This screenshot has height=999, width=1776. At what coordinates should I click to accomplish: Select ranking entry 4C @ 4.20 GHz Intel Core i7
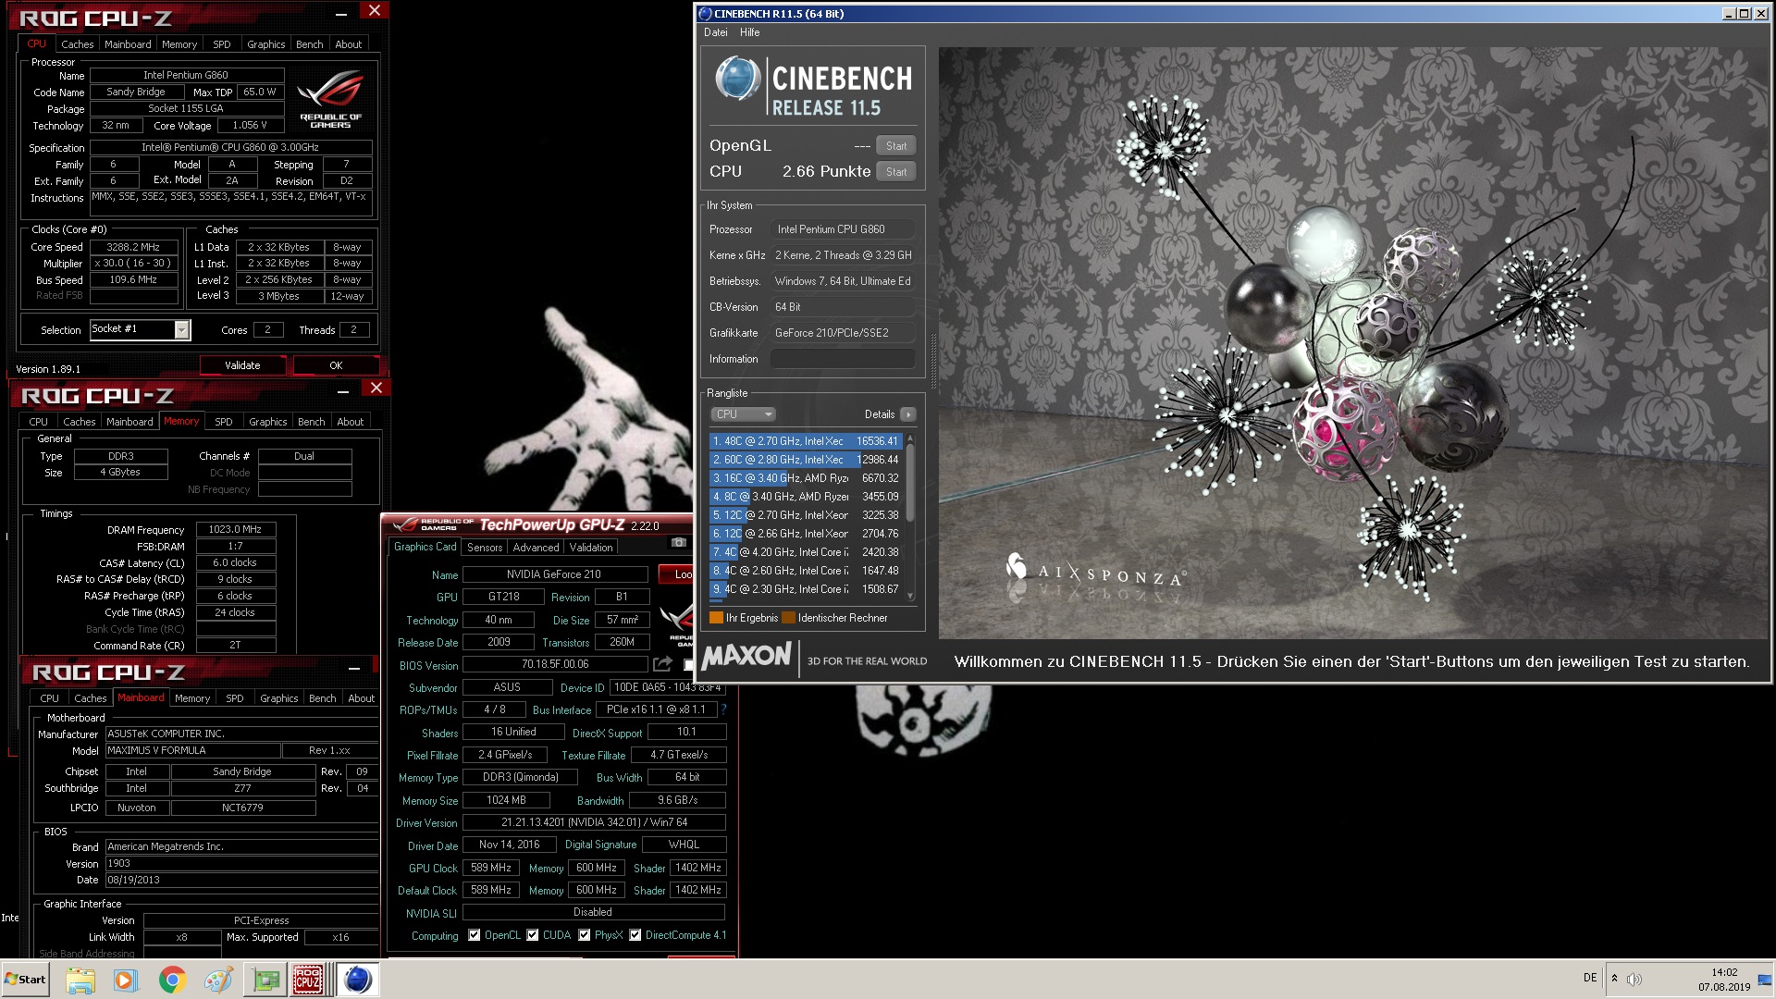806,552
